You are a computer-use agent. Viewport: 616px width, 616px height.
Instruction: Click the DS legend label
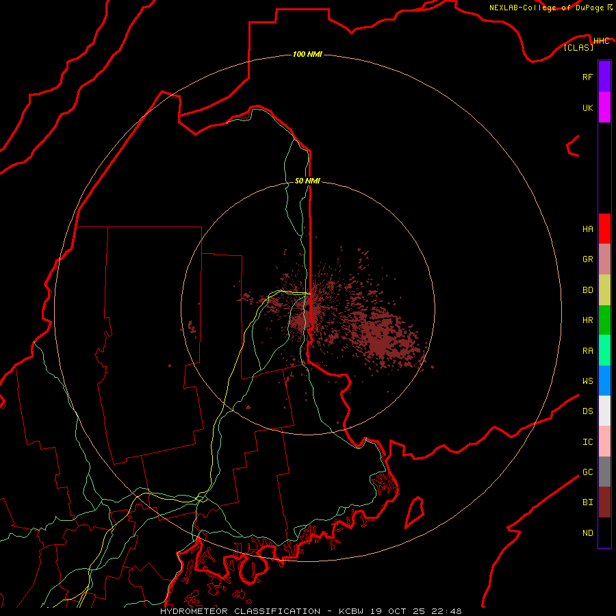point(587,411)
